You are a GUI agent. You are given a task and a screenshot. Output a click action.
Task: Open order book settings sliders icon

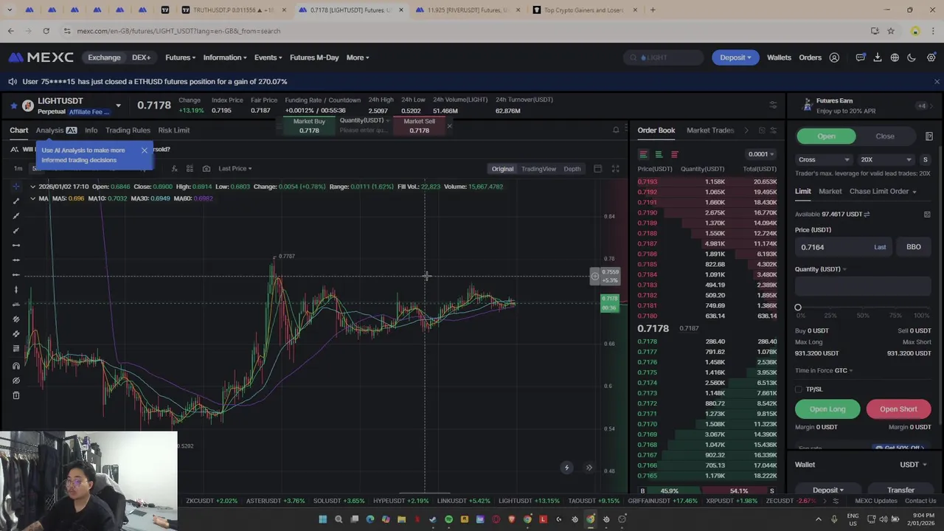pyautogui.click(x=773, y=131)
